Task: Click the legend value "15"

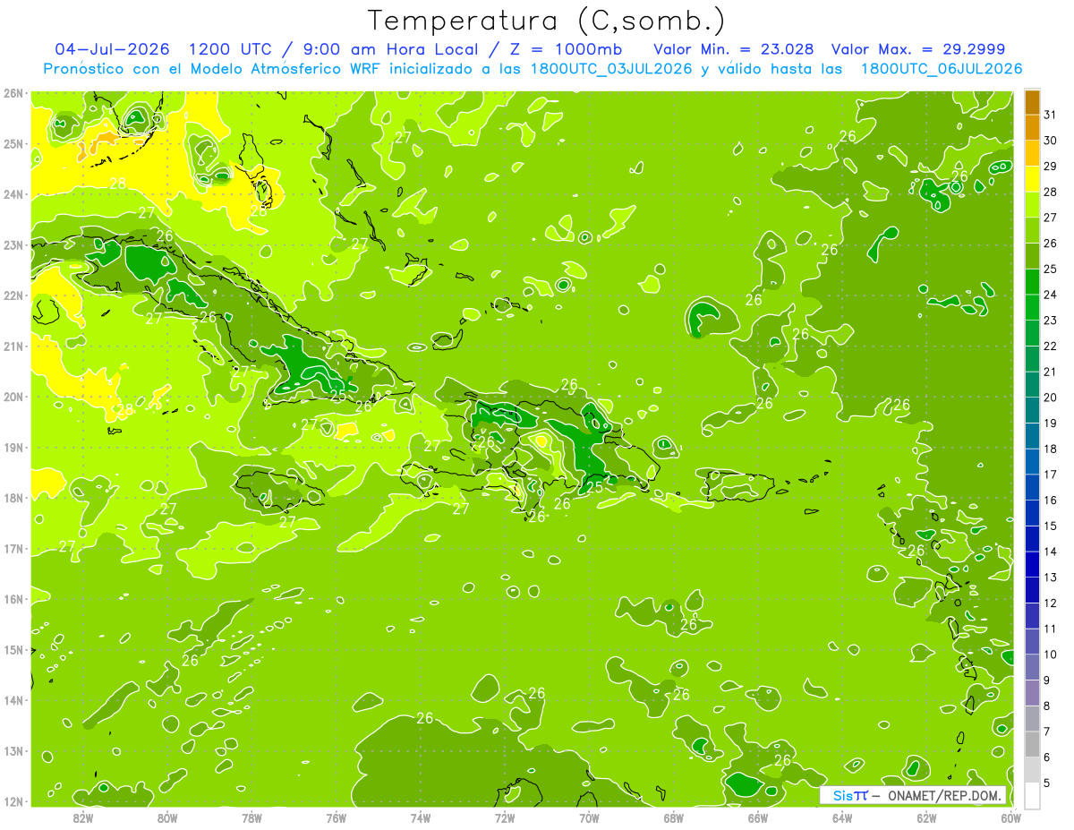Action: [1051, 526]
